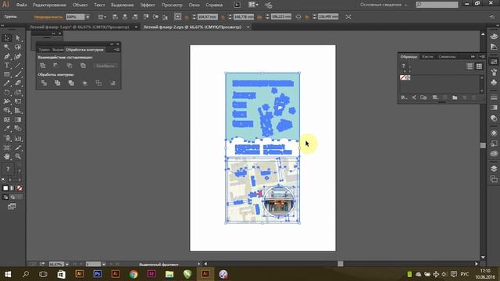
Task: Open the Эффект menu
Action: [x=148, y=5]
